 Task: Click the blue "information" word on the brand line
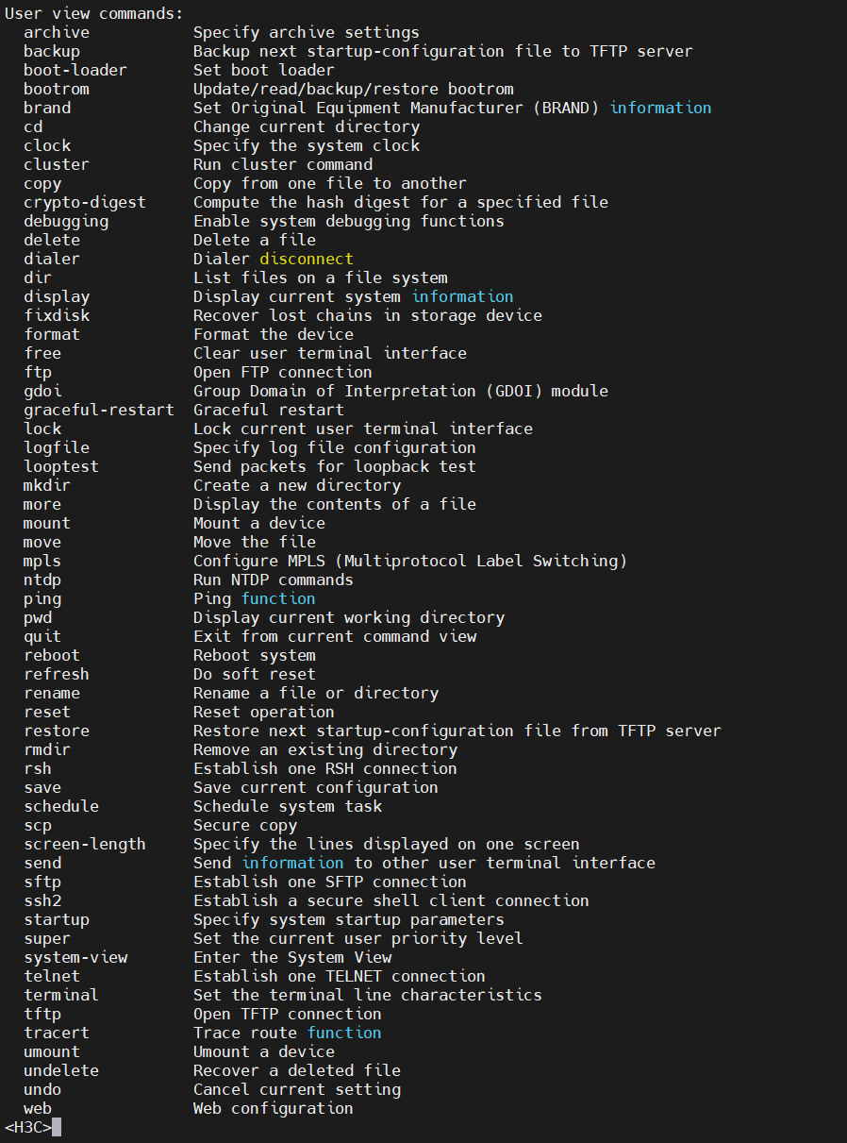click(660, 108)
